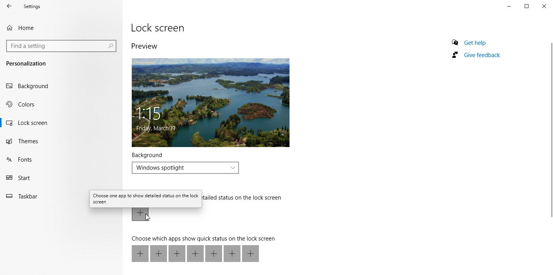Click the lock screen preview image
This screenshot has width=553, height=275.
211,103
